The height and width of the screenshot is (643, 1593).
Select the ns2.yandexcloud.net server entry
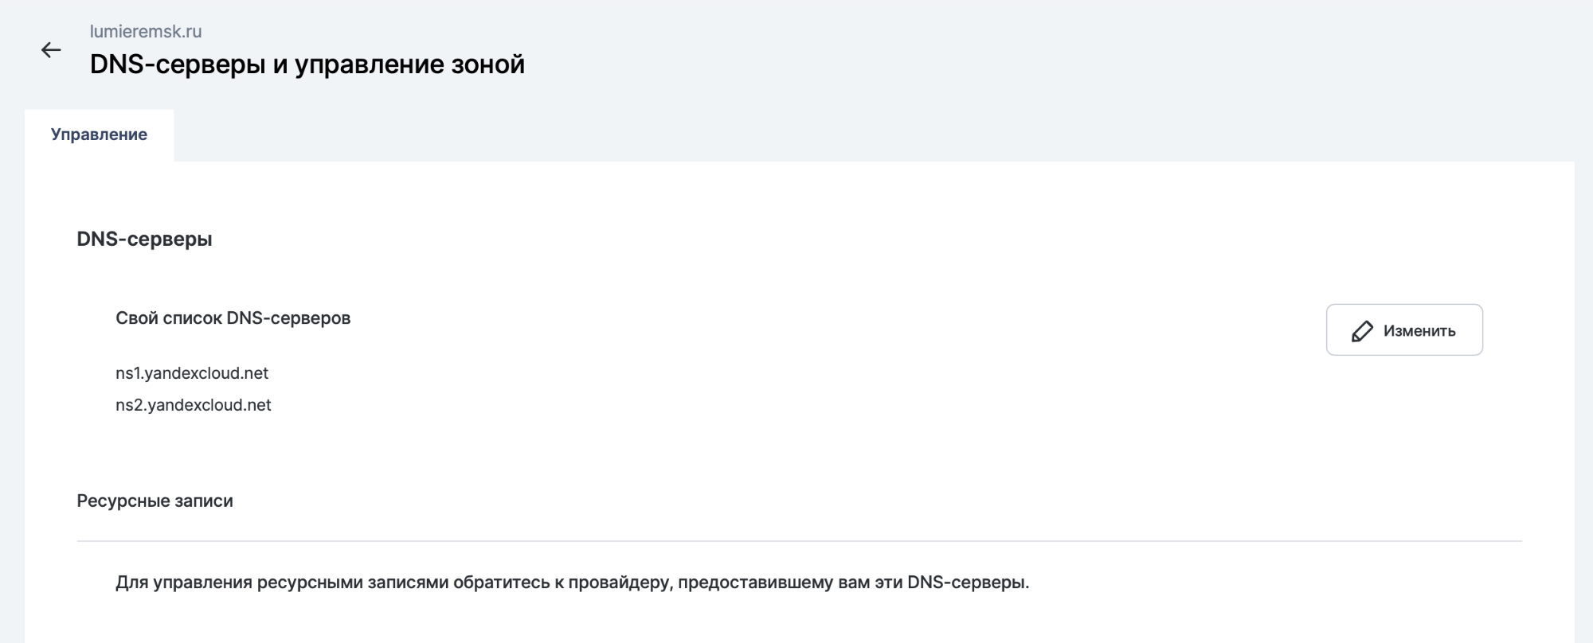coord(194,405)
